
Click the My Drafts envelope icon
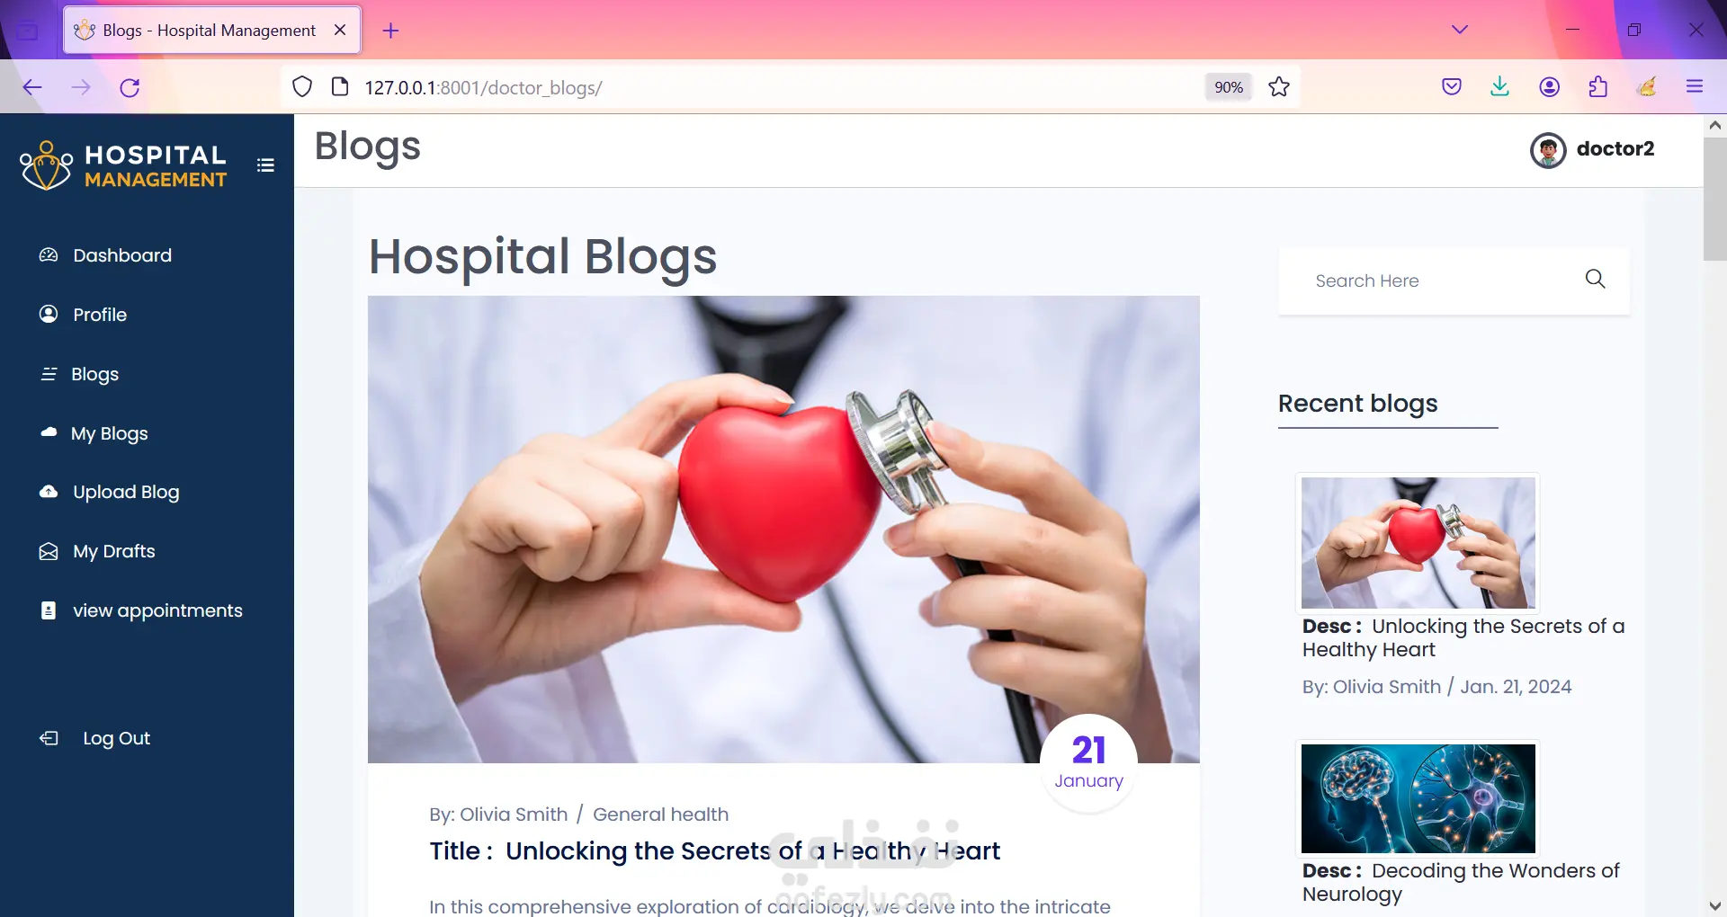49,551
